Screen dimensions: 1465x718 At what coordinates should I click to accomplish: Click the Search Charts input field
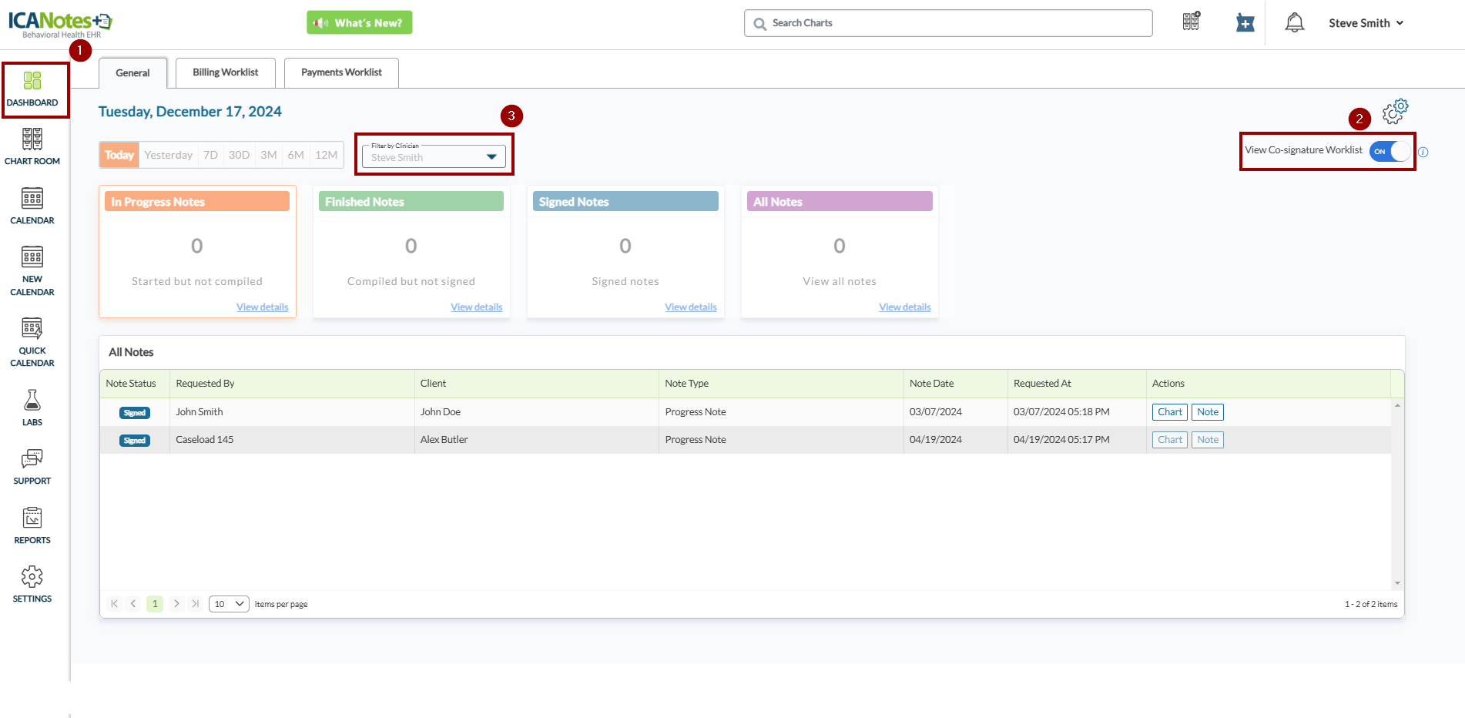pos(955,23)
